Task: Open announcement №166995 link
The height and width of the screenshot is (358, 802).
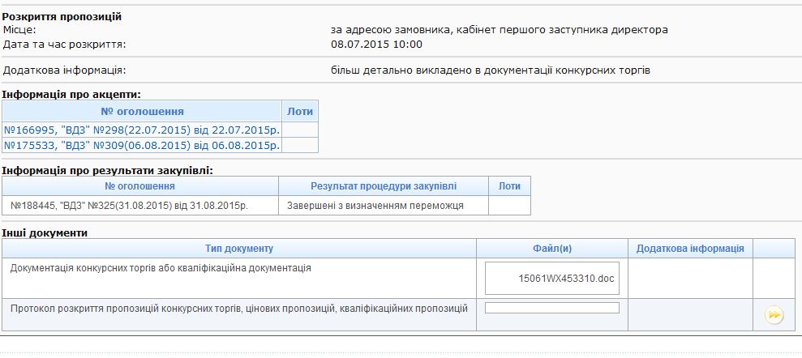Action: point(142,130)
